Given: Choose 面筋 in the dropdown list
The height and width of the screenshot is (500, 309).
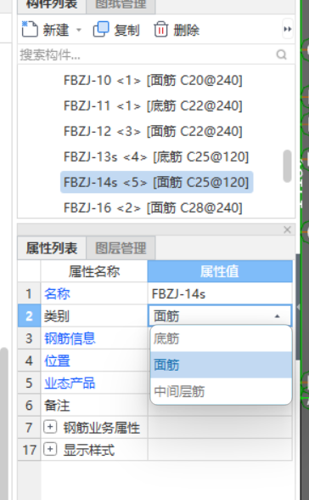Looking at the screenshot, I should click(x=222, y=365).
